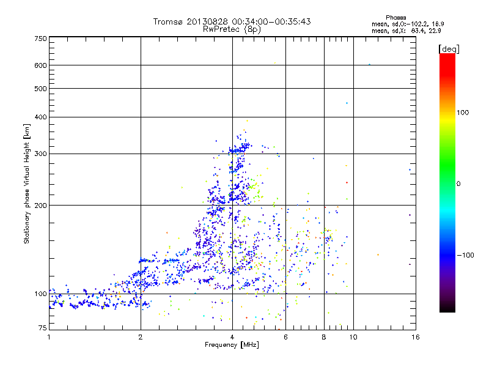Select the 'RwPretec (8p)' subtitle
This screenshot has height=367, width=489.
(x=232, y=29)
